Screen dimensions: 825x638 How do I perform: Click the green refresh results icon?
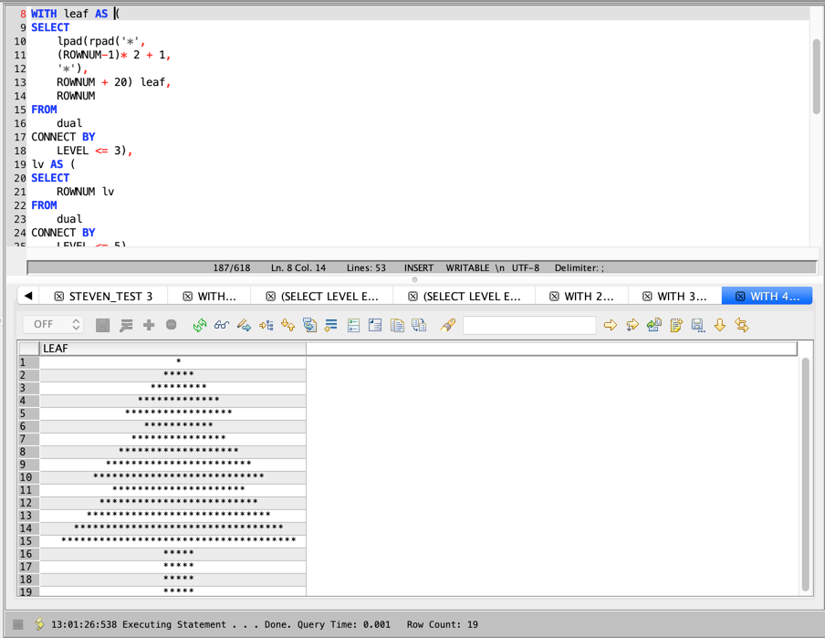[x=199, y=325]
